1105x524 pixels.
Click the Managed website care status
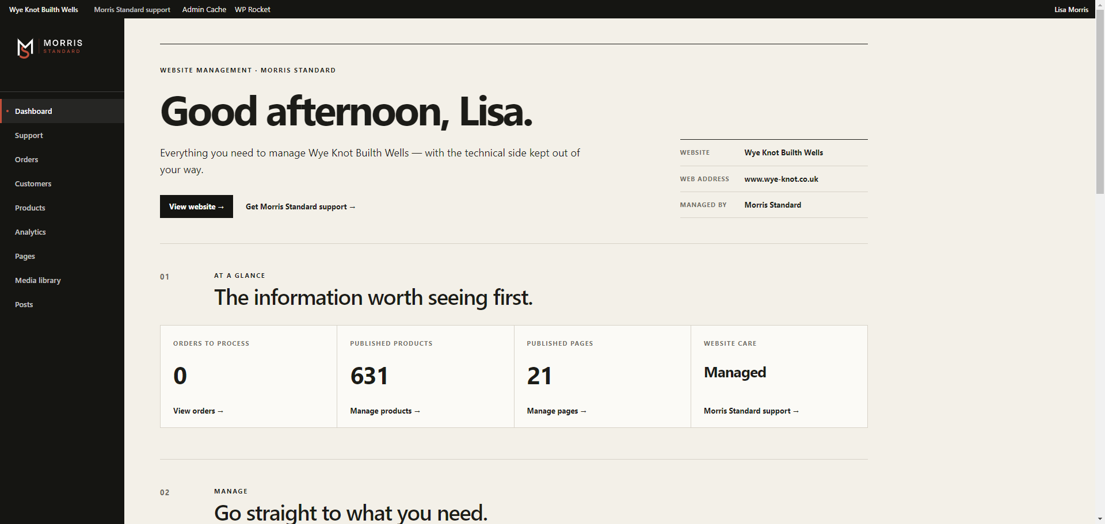click(x=735, y=373)
